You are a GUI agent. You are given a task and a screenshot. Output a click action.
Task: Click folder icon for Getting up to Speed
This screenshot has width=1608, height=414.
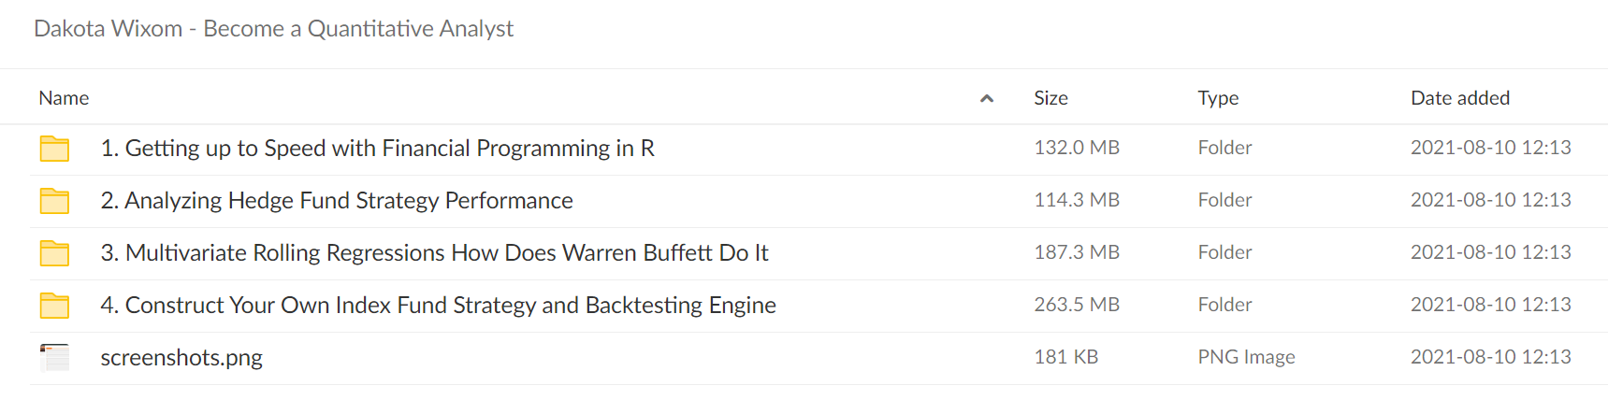[x=54, y=149]
